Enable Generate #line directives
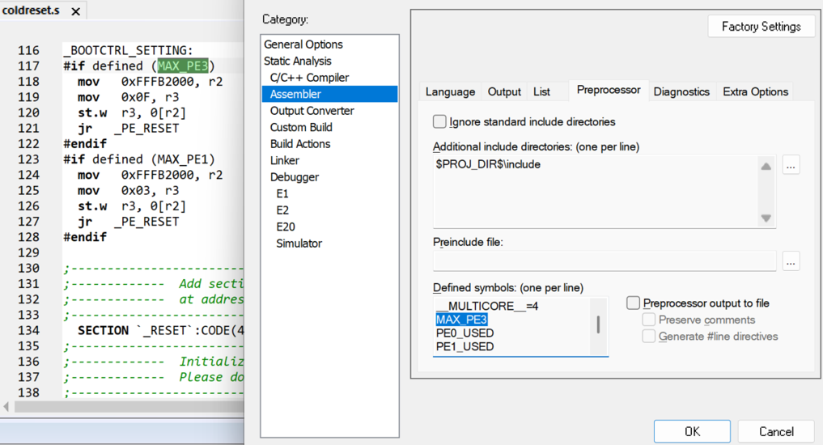Viewport: 823px width, 445px height. click(x=649, y=337)
